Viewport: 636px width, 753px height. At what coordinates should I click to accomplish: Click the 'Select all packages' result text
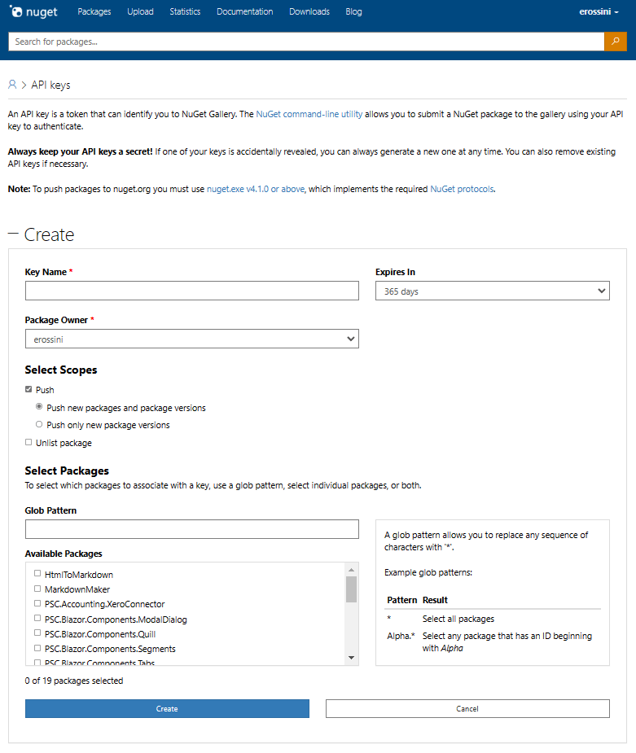pos(458,619)
